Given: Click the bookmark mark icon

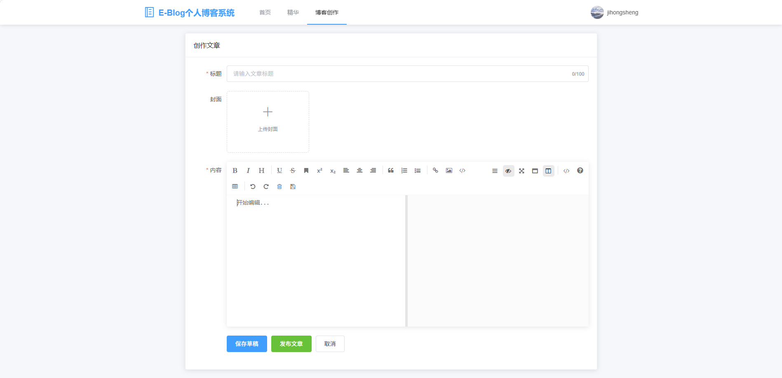Looking at the screenshot, I should click(x=306, y=170).
